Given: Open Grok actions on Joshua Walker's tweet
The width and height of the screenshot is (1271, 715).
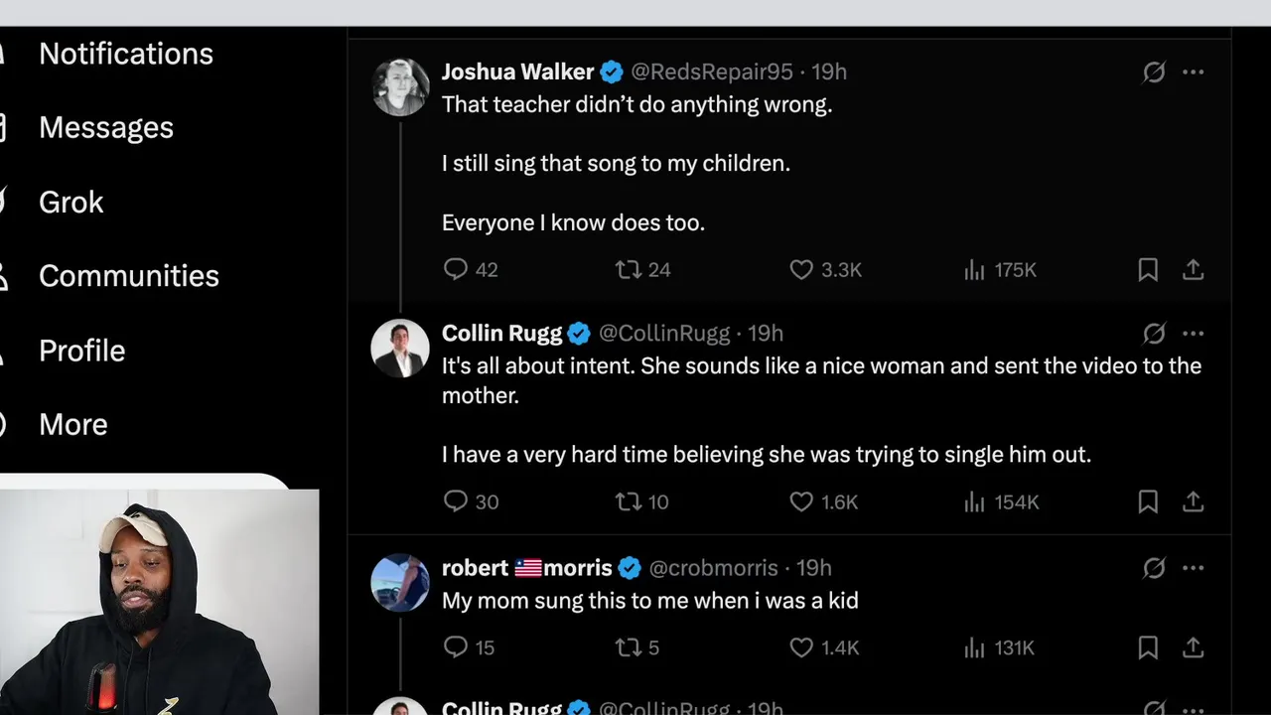Looking at the screenshot, I should coord(1153,71).
